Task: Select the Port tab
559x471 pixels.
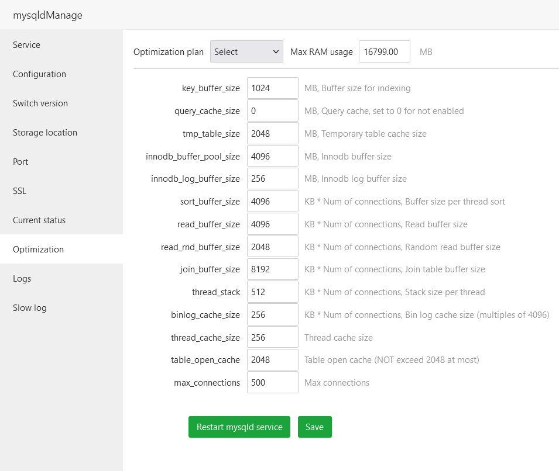Action: 20,162
